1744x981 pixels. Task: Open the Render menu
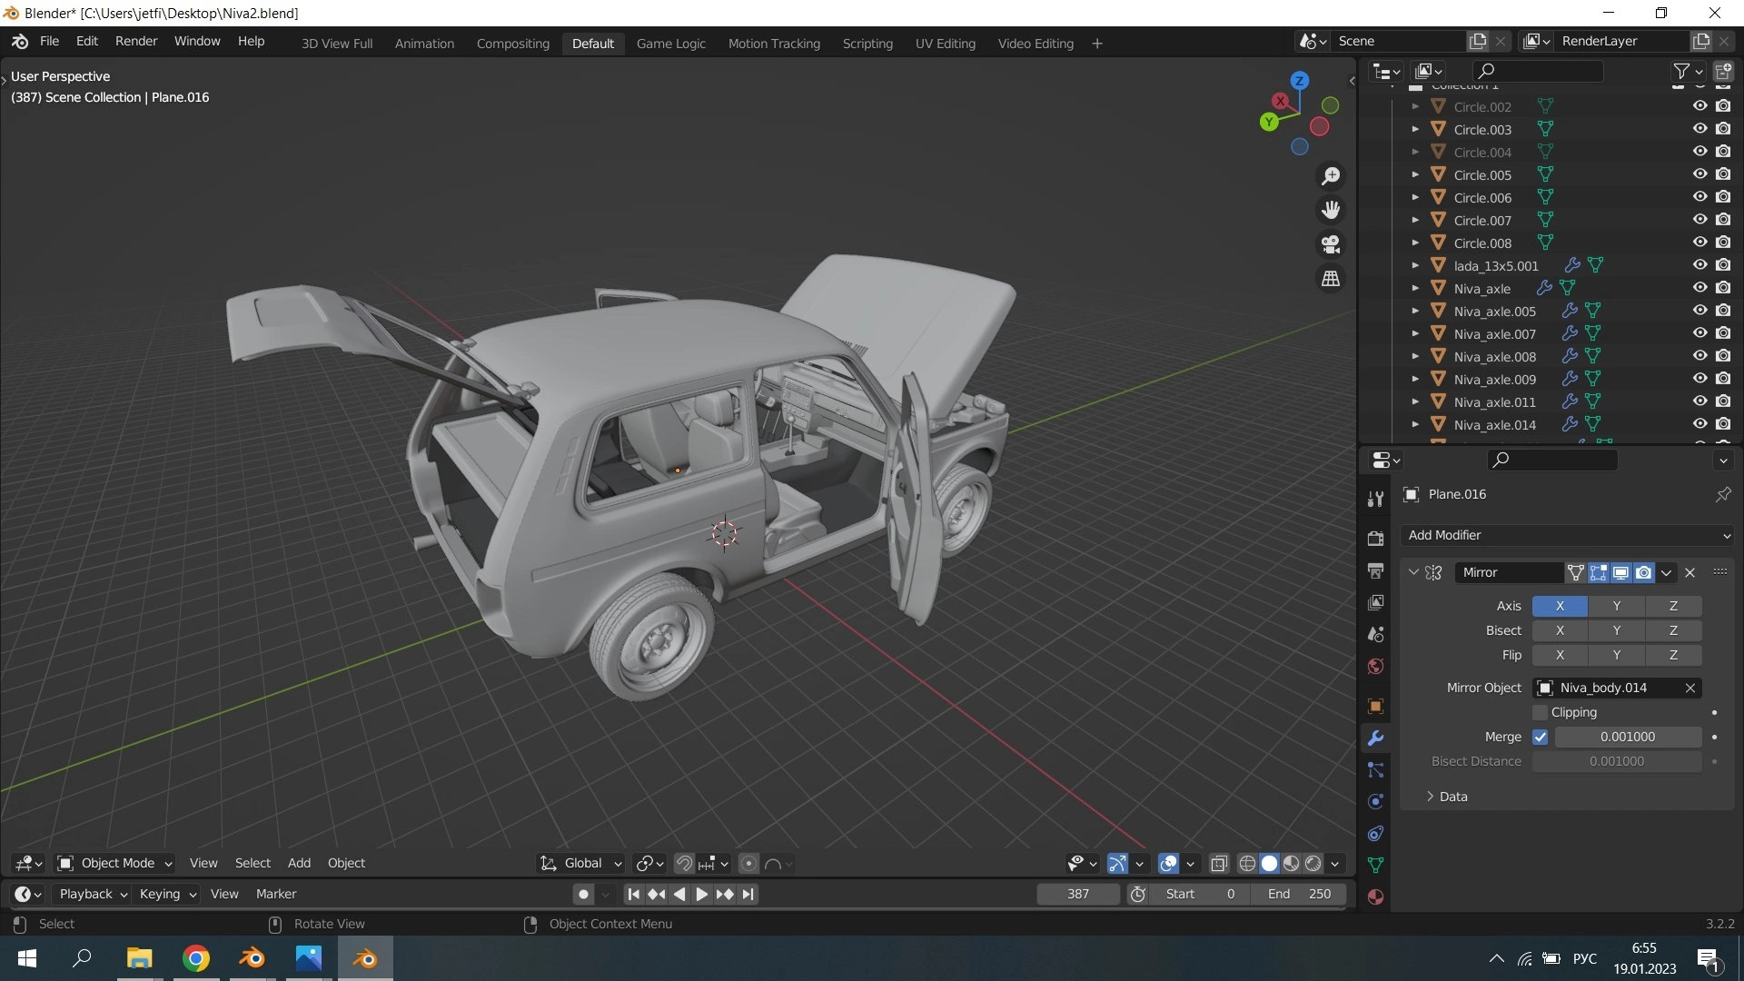(x=135, y=42)
